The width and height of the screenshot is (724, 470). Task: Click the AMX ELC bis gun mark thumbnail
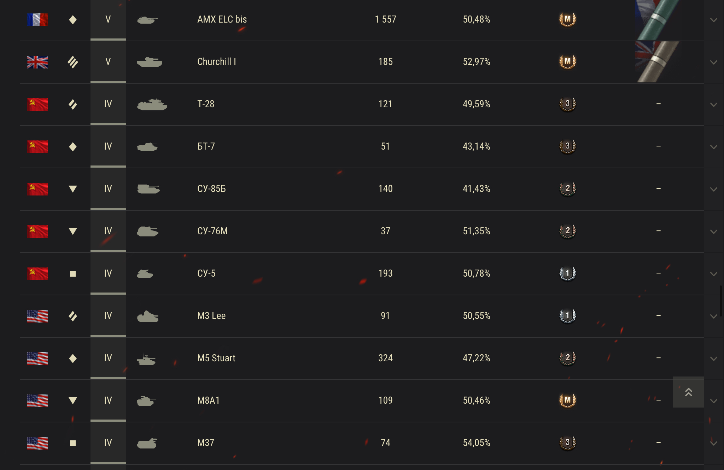[657, 20]
